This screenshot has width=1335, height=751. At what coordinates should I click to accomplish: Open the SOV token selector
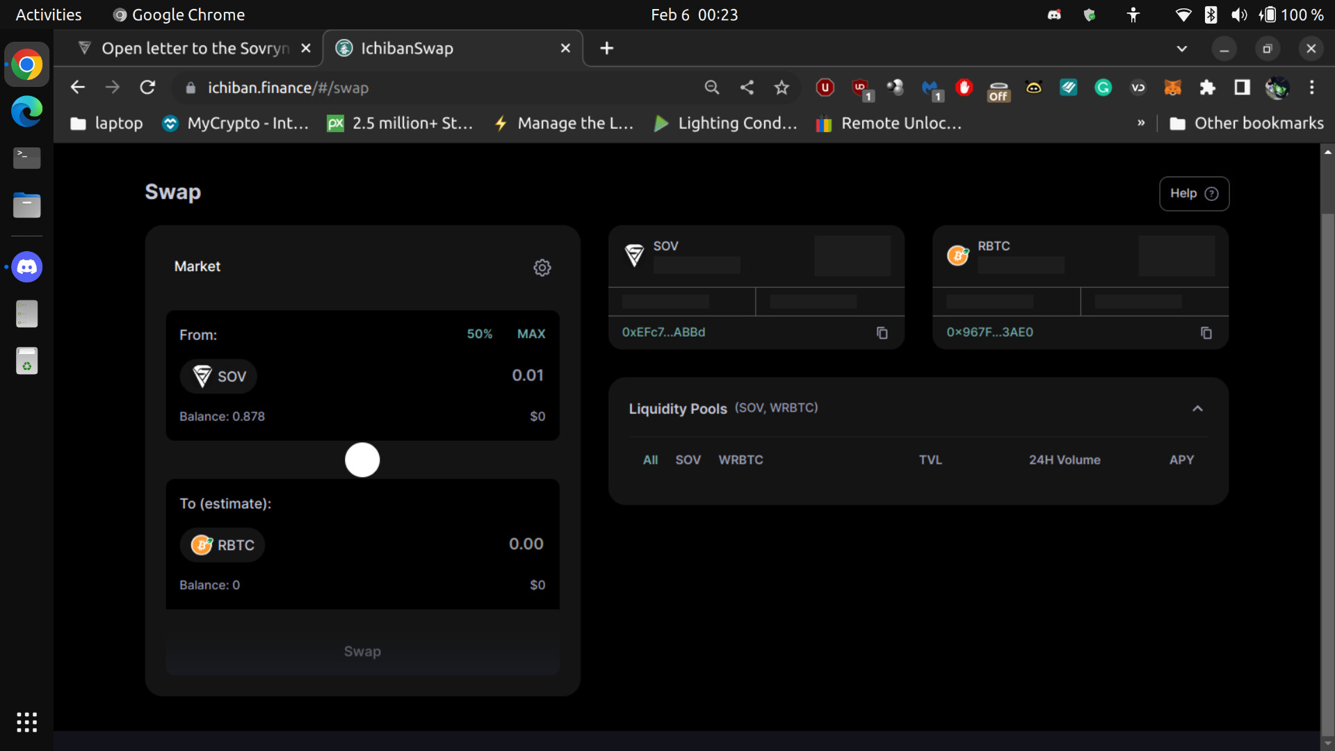click(x=219, y=376)
